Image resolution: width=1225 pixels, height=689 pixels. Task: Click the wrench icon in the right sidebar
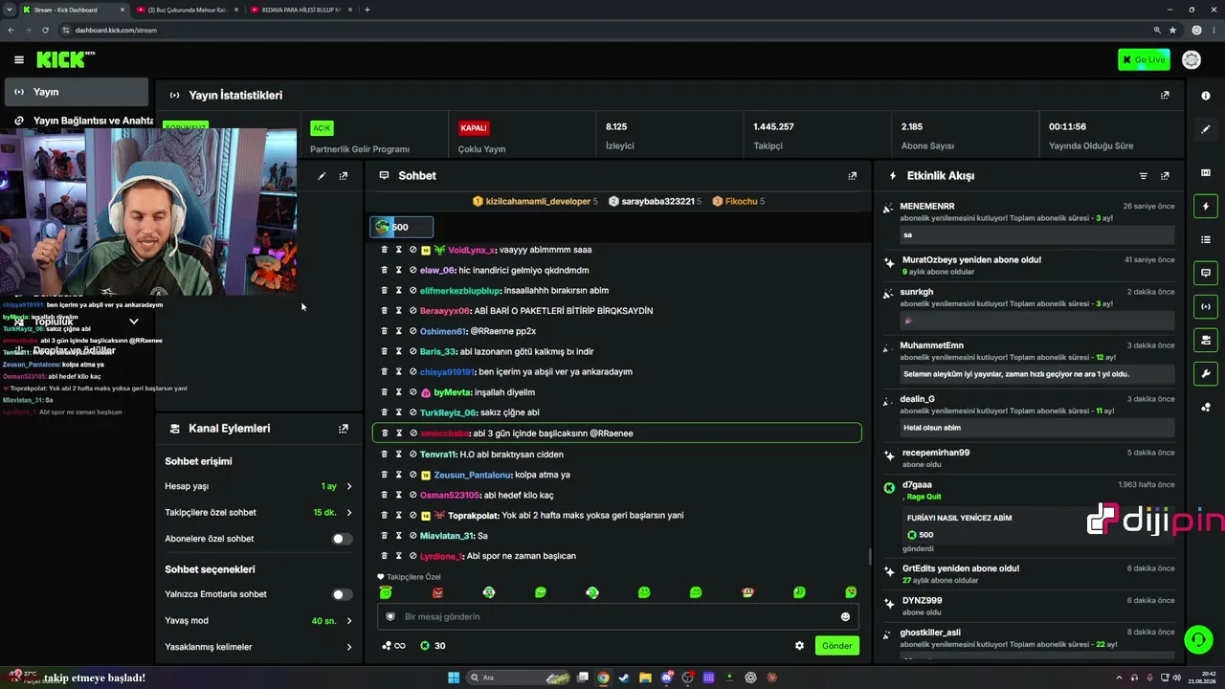(x=1206, y=373)
